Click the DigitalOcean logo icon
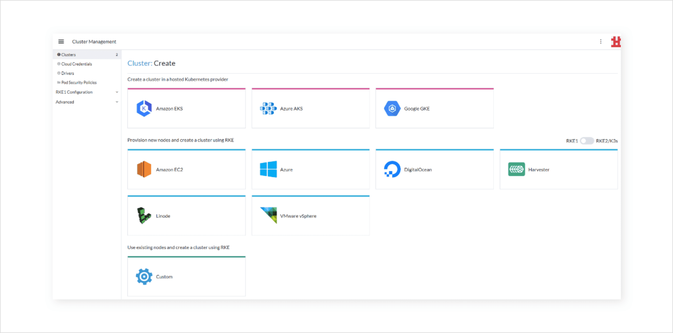Screen dimensions: 673x333 pos(392,169)
